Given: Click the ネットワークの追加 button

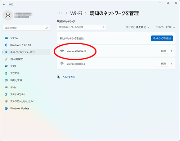Looking at the screenshot, I should pyautogui.click(x=162, y=38).
